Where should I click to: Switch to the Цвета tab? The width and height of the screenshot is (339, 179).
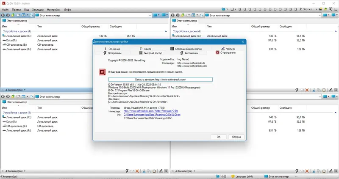[x=145, y=49]
